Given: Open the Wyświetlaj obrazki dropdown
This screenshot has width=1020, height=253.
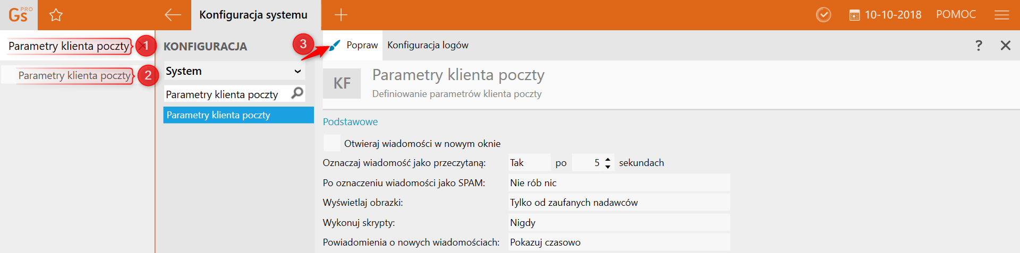Looking at the screenshot, I should click(619, 203).
